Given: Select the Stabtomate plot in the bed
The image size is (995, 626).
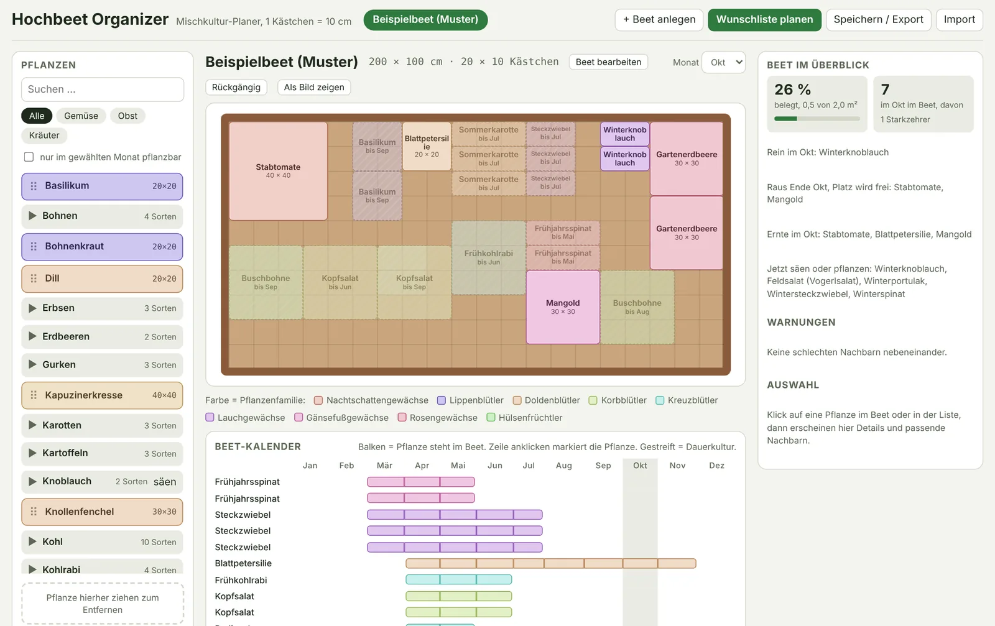Looking at the screenshot, I should click(278, 171).
